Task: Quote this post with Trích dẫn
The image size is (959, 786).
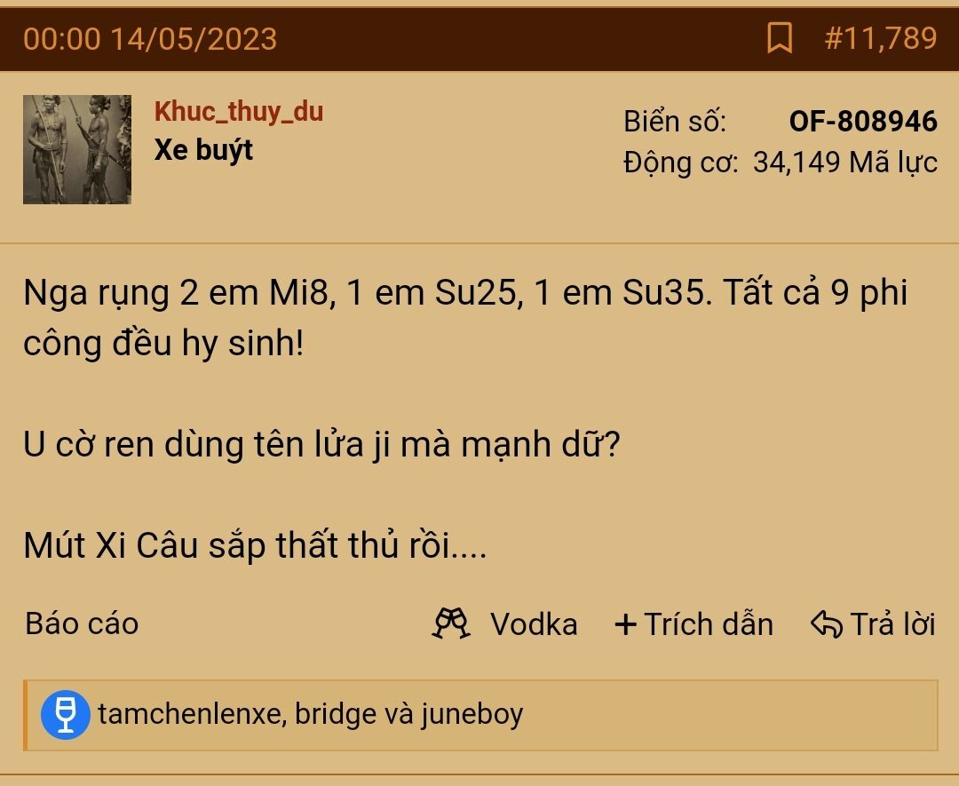Action: [x=708, y=624]
